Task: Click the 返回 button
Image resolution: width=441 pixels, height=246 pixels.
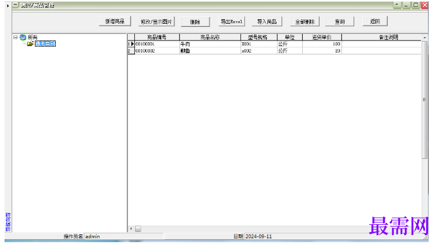Action: tap(375, 21)
